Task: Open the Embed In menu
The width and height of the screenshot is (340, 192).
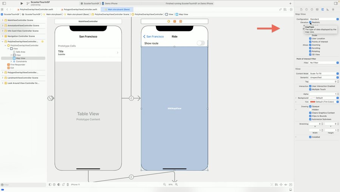Action: [x=291, y=184]
